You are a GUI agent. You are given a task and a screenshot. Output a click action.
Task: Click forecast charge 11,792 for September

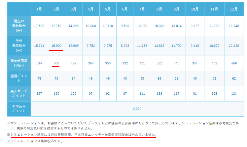click(177, 46)
